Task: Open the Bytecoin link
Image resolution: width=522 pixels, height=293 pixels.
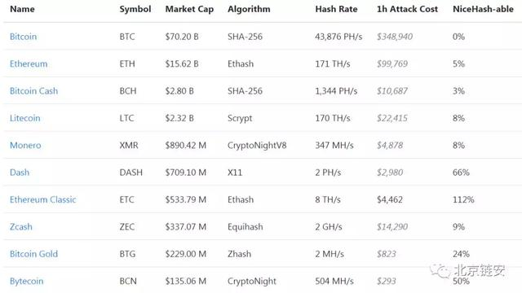Action: pos(27,282)
